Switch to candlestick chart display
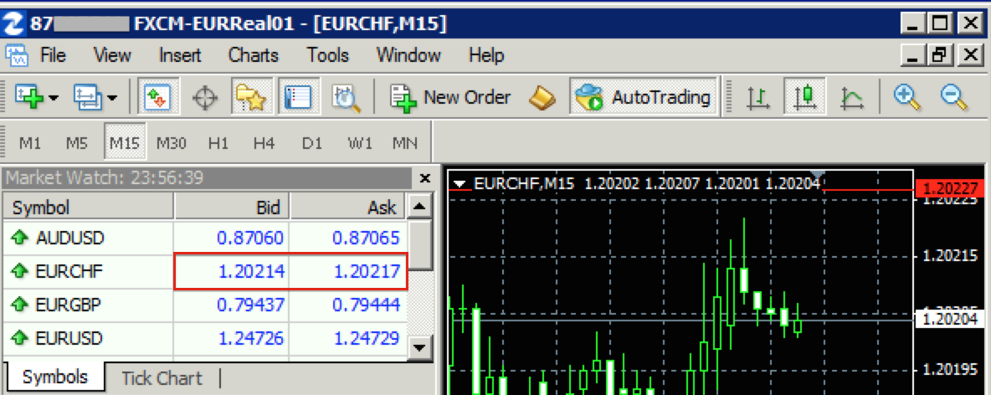This screenshot has width=991, height=395. (x=803, y=97)
